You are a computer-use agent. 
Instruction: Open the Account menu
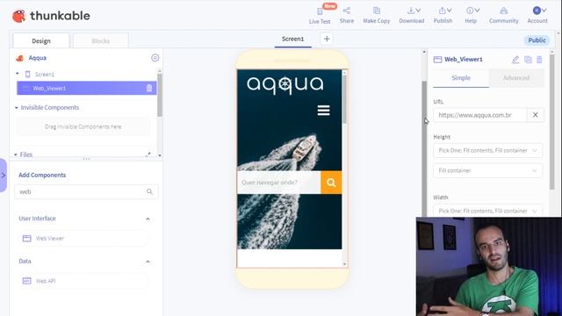[537, 16]
